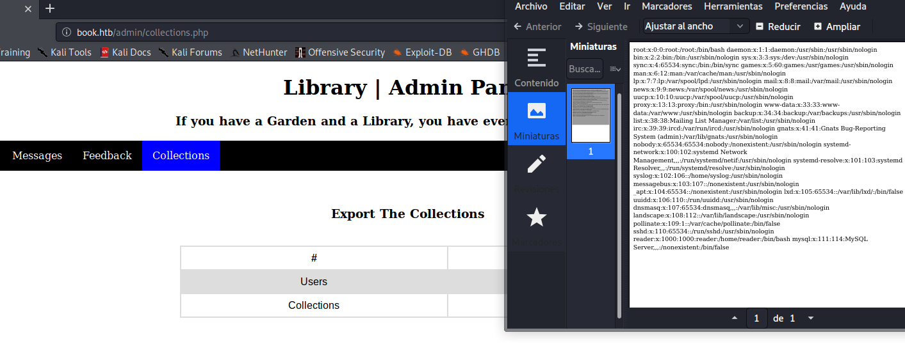Close the current browser tab
Screen dimensions: 905x360
click(x=28, y=9)
